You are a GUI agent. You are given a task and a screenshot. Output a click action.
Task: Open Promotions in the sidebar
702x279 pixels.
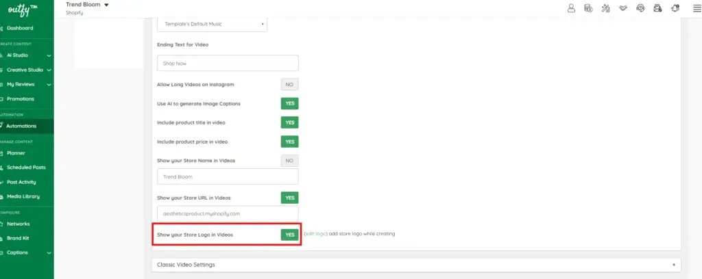click(x=20, y=99)
